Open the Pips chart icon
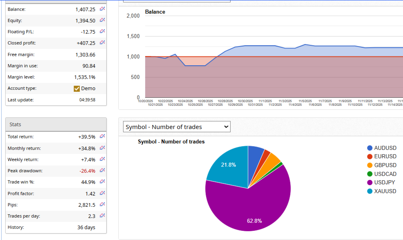Screen dimensions: 403x240 pyautogui.click(x=102, y=204)
